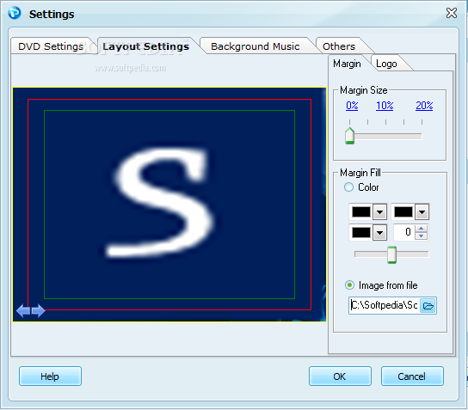Switch to the DVD Settings tab

coord(51,46)
